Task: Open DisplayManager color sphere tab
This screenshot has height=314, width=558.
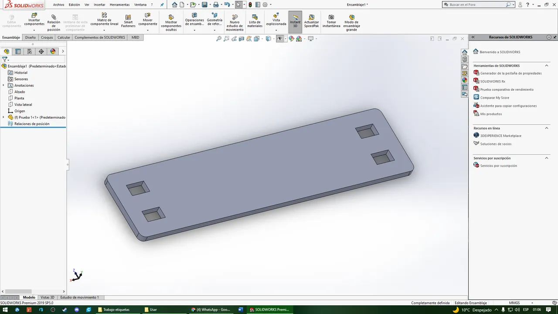Action: click(53, 51)
